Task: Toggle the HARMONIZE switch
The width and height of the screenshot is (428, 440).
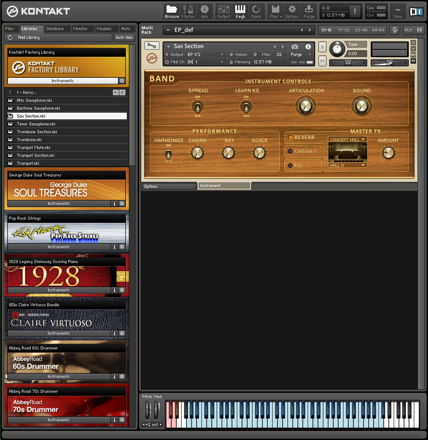Action: click(168, 153)
